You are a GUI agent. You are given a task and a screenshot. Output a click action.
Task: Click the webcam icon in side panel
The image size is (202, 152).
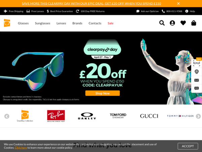click(x=197, y=72)
